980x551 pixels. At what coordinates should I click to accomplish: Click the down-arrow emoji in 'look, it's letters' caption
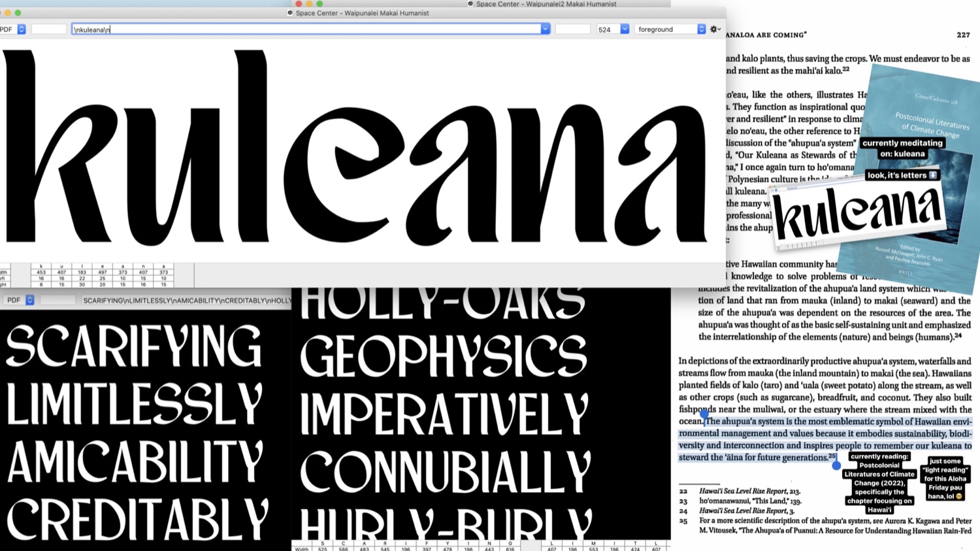(x=933, y=175)
